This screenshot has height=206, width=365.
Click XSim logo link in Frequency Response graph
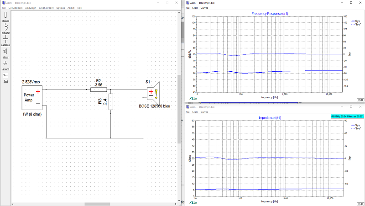click(x=193, y=99)
